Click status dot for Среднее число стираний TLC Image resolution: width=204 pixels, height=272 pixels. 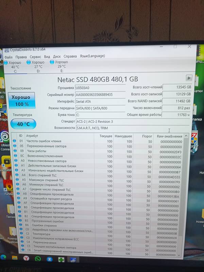pos(18,189)
